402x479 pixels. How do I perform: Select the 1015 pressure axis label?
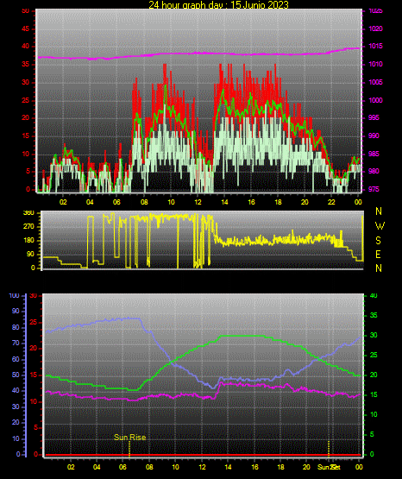[375, 47]
